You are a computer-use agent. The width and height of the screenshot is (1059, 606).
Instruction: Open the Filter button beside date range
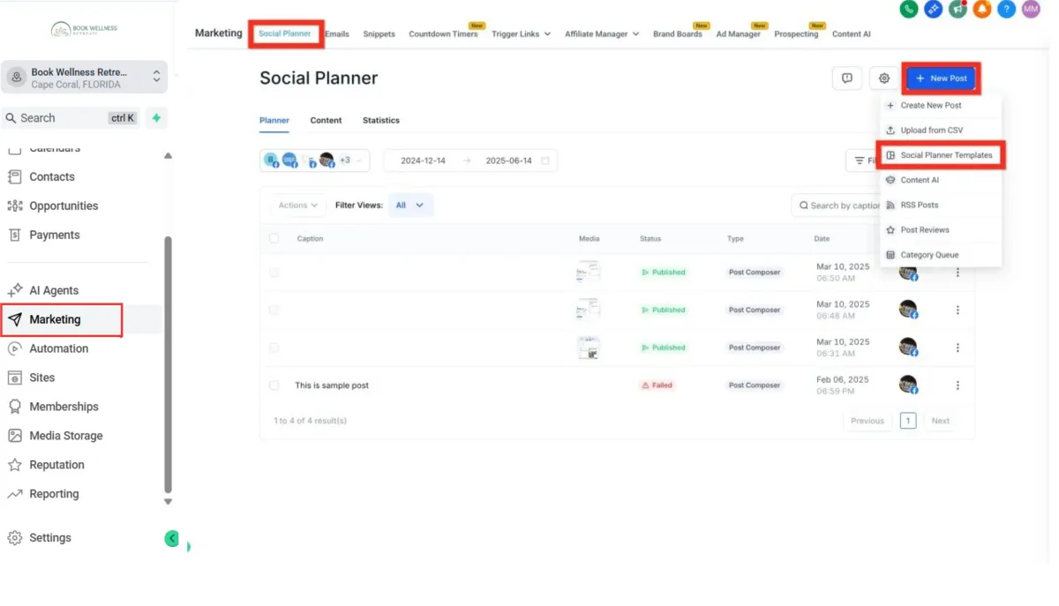(863, 161)
